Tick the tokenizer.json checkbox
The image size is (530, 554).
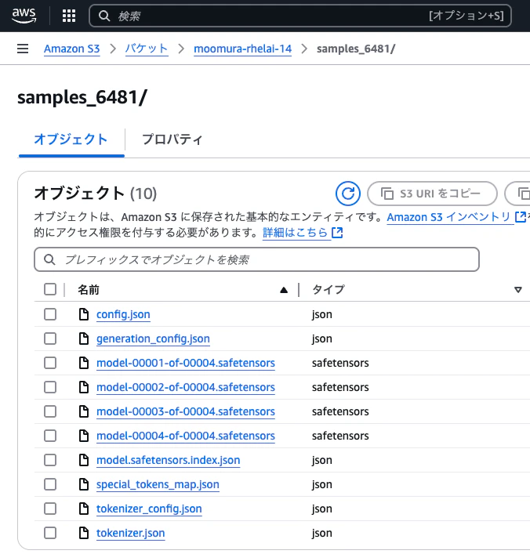[50, 533]
